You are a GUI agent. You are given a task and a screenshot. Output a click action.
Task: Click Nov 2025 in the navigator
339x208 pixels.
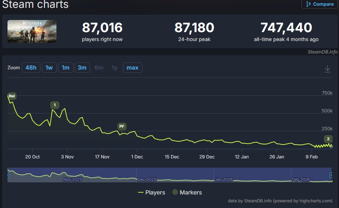coord(73,179)
